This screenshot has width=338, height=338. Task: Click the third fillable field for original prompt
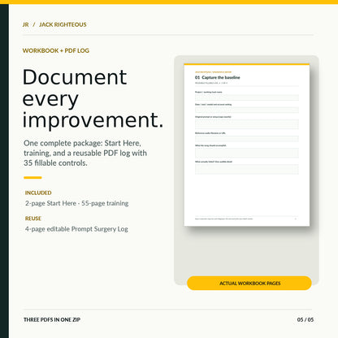(247, 124)
